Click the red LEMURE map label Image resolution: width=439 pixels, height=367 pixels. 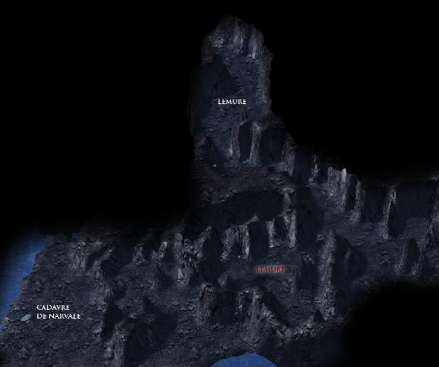click(271, 269)
